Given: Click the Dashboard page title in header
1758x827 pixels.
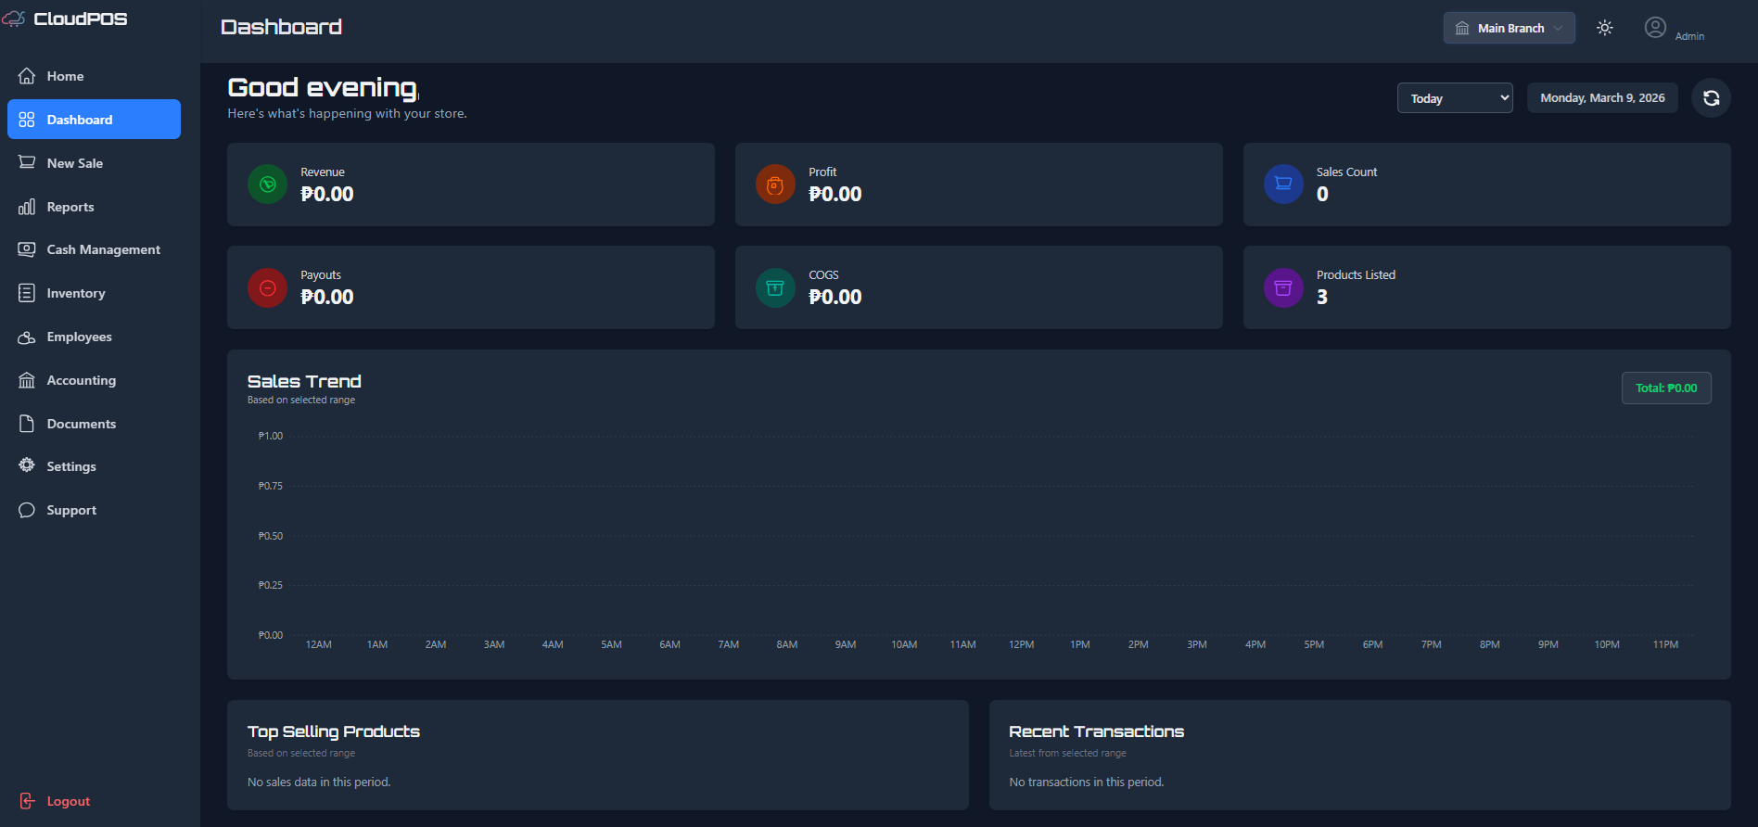Looking at the screenshot, I should pos(281,27).
